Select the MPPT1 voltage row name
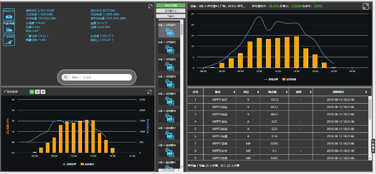This screenshot has height=174, width=376. [220, 100]
